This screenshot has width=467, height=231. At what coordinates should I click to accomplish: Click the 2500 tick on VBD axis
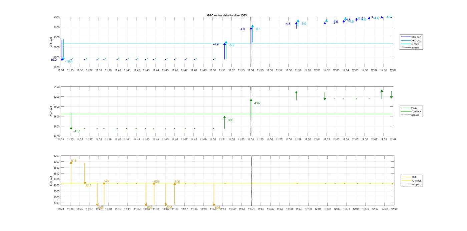coord(56,37)
